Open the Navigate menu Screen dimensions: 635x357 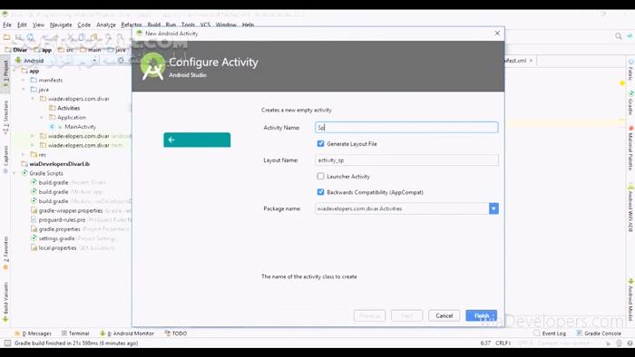tap(61, 24)
